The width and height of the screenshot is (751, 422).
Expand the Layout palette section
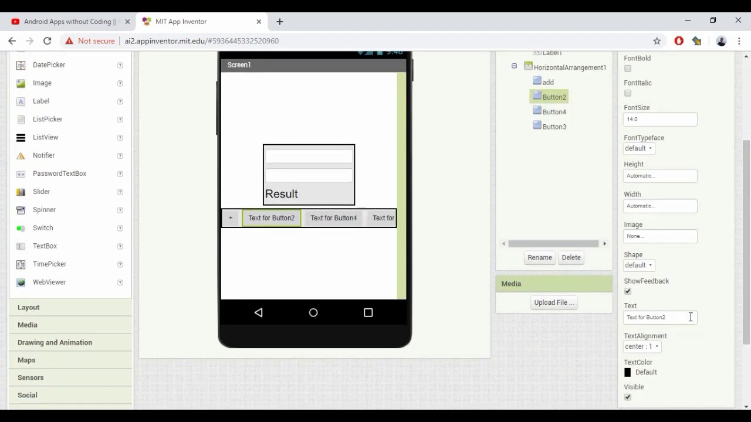pyautogui.click(x=70, y=307)
